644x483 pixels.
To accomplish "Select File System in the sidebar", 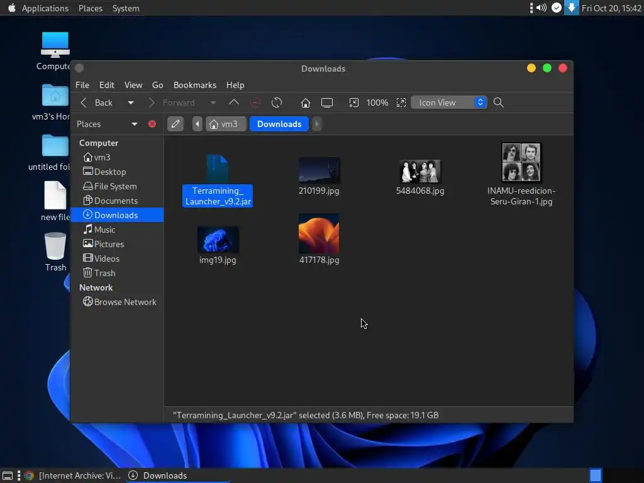I will click(117, 186).
